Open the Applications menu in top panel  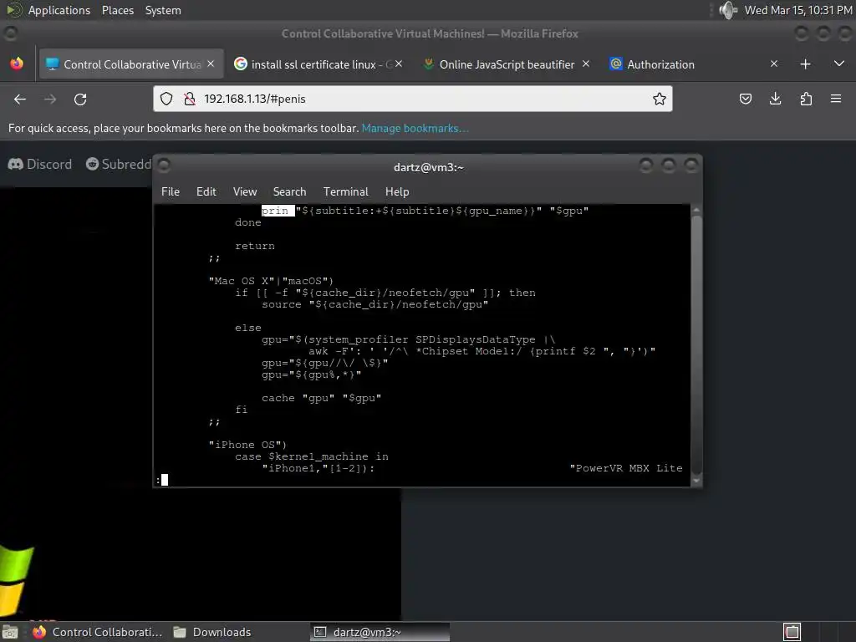pos(59,10)
